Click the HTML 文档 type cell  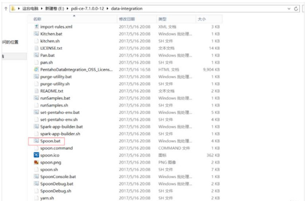tap(169, 70)
